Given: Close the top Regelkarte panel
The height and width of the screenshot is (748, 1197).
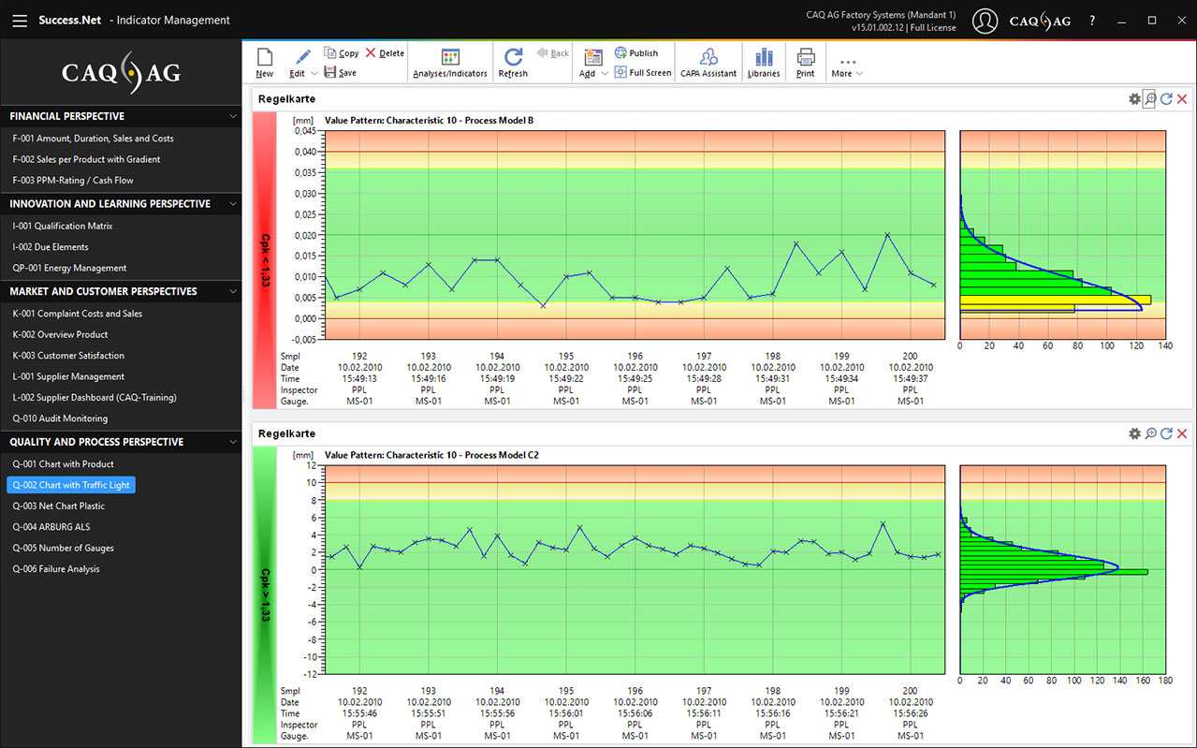Looking at the screenshot, I should pos(1182,99).
